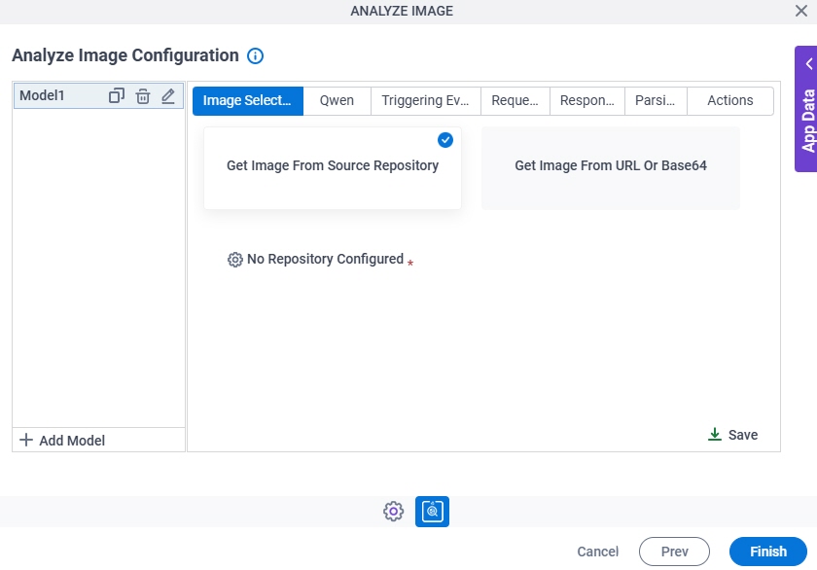Choose Get Image From URL Or Base64 option
This screenshot has height=570, width=817.
tap(611, 168)
